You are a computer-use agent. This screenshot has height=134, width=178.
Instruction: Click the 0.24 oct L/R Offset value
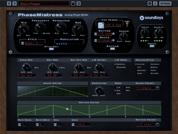tap(99, 75)
